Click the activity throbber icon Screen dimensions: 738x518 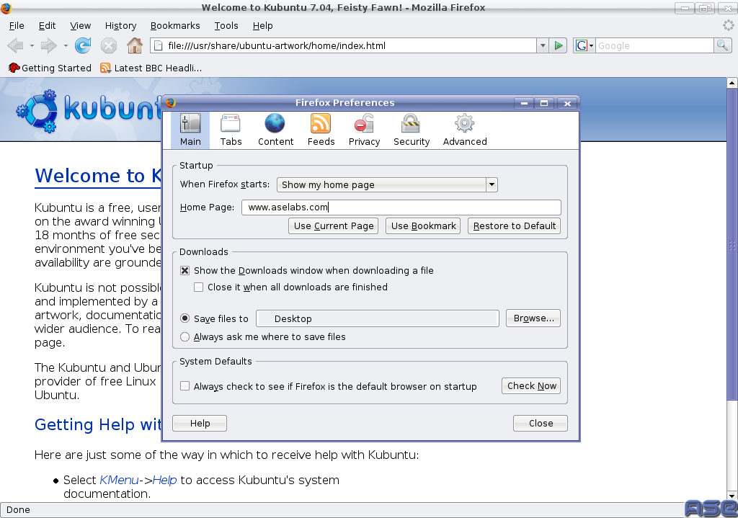tap(729, 25)
